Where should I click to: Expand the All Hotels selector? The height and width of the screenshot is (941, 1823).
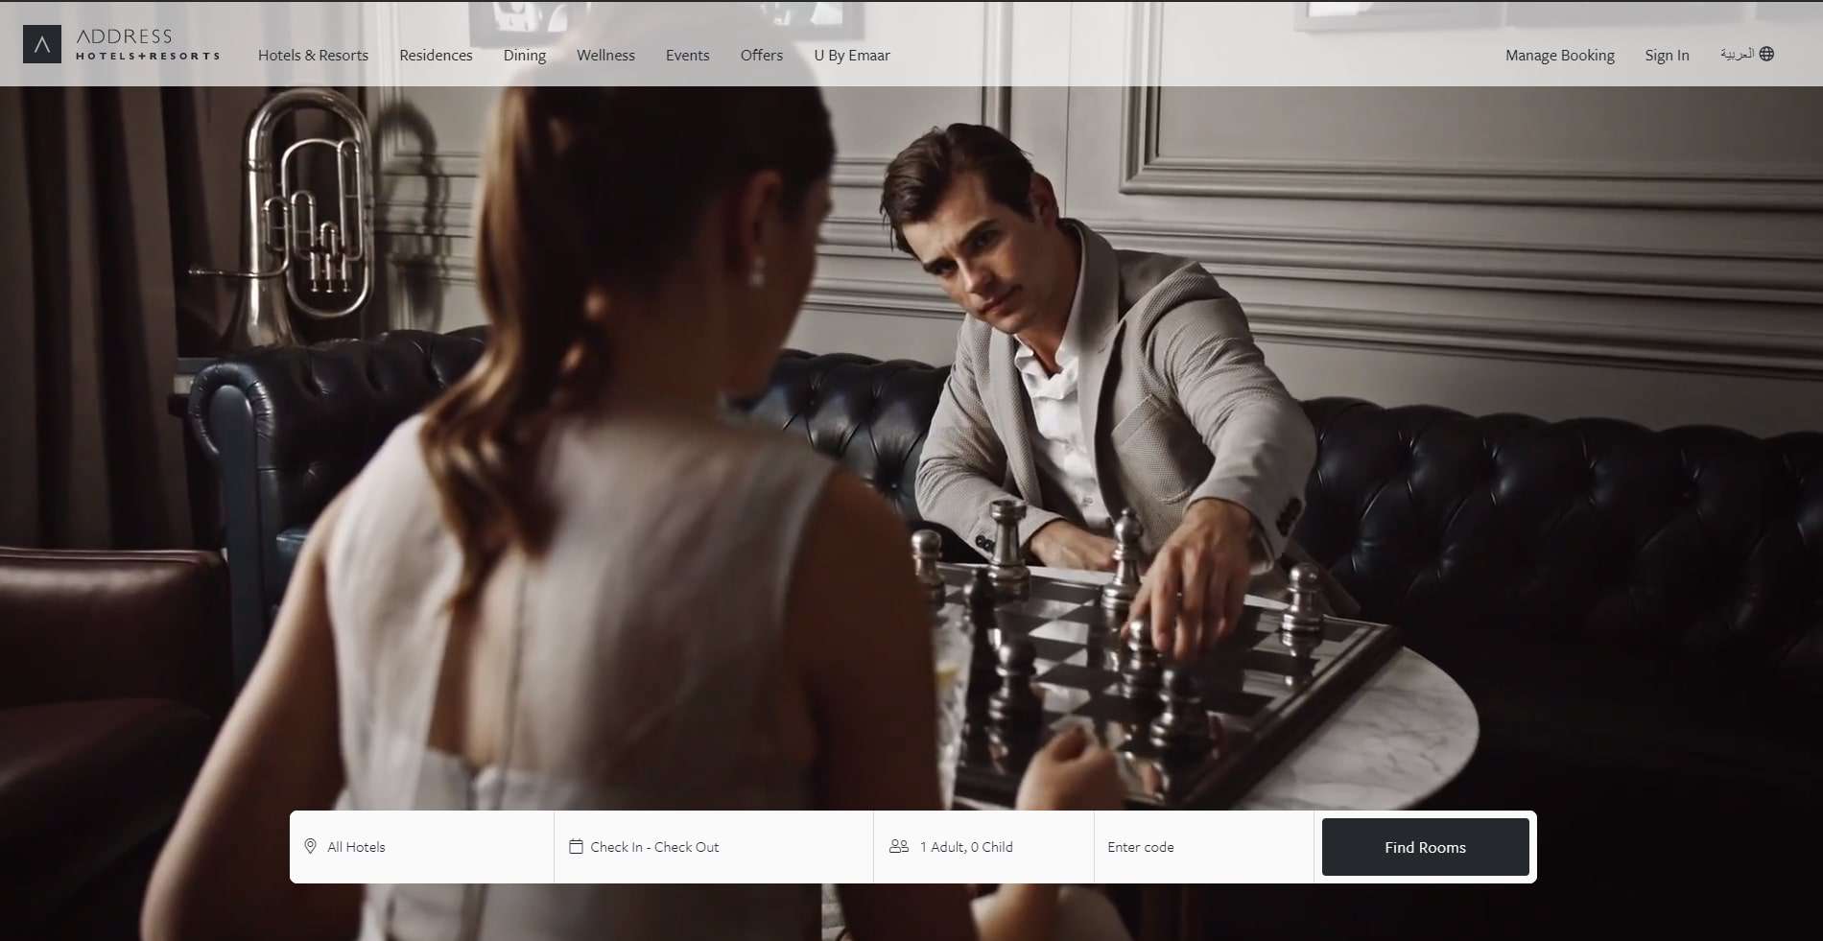click(422, 847)
